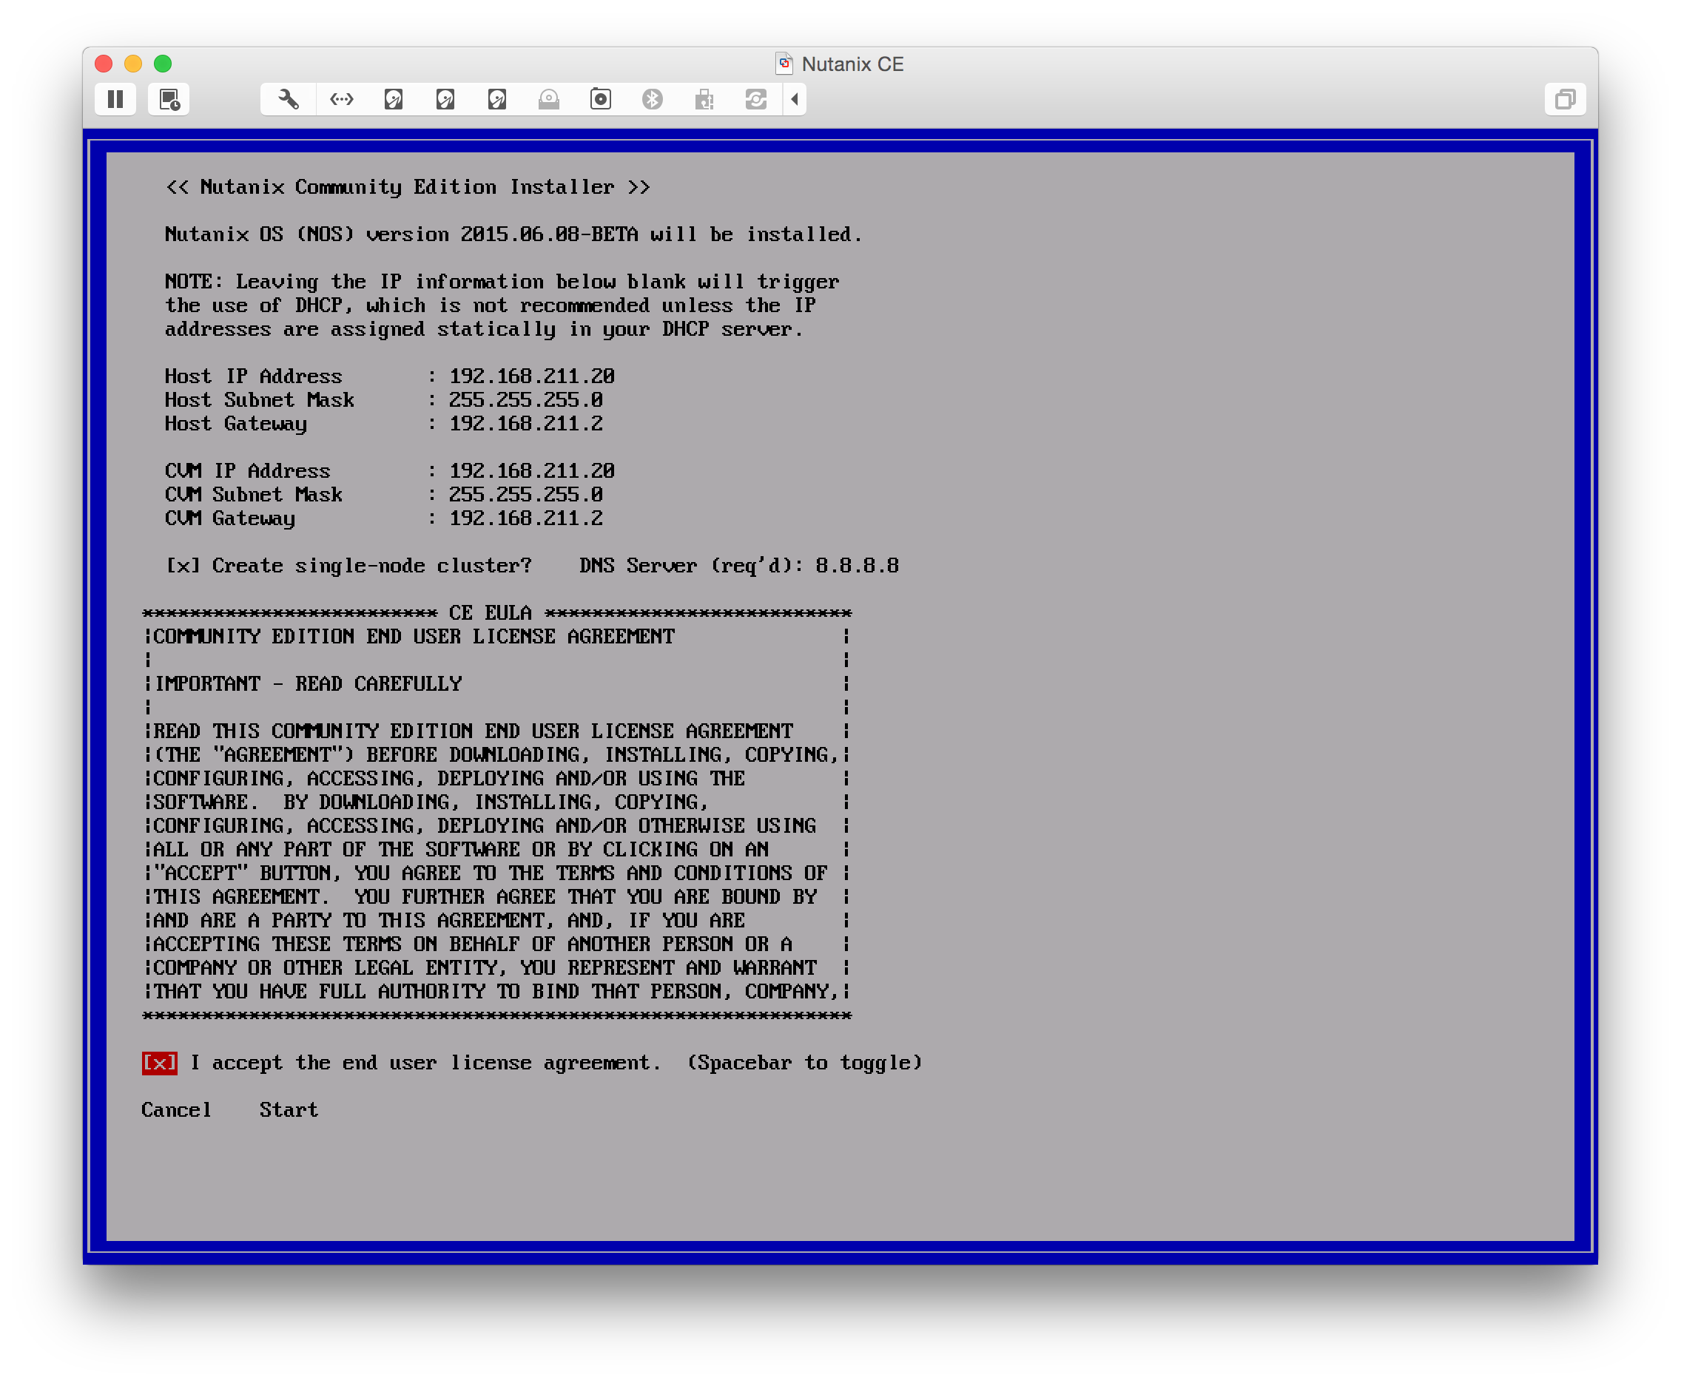Click the DNS Server value field
Screen dimensions: 1681x1383
(857, 566)
